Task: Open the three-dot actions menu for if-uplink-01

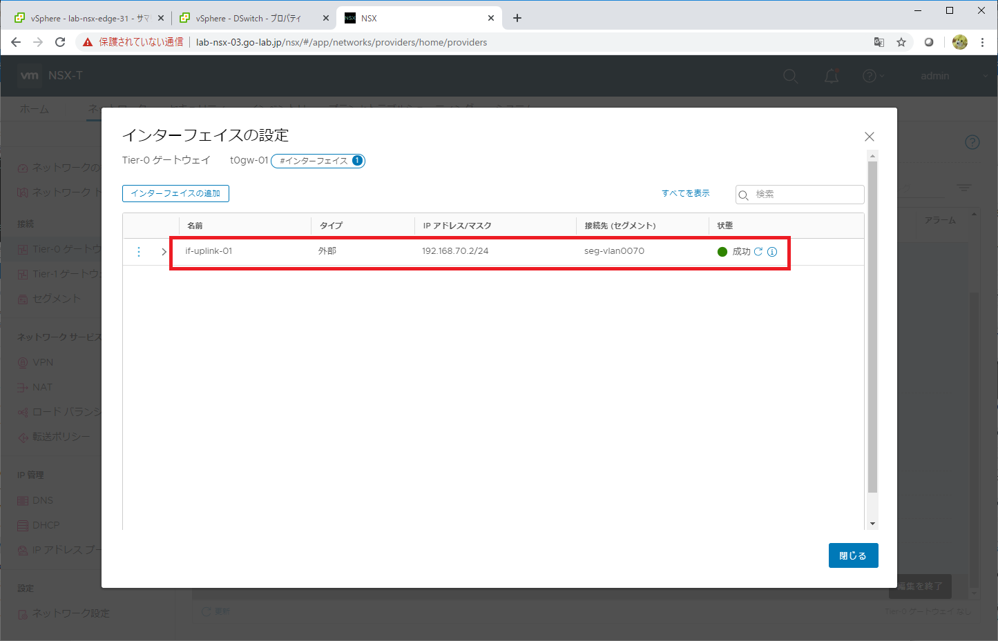Action: (139, 252)
